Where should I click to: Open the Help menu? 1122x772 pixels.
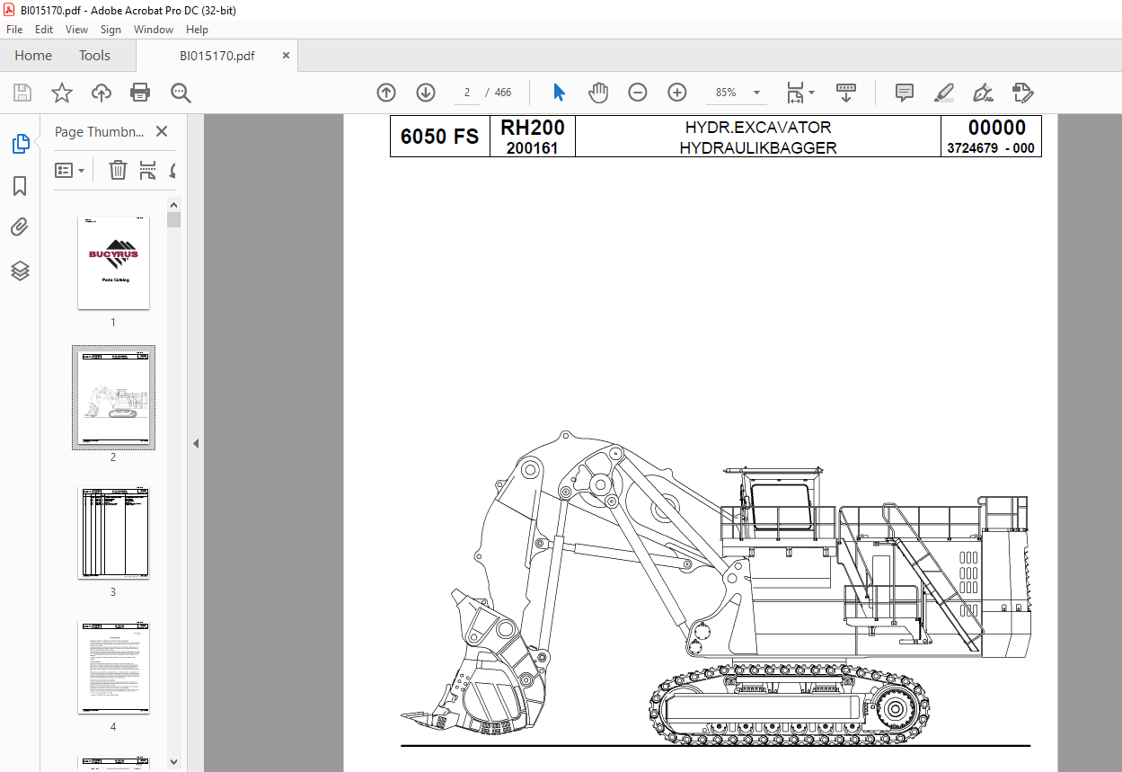point(197,30)
